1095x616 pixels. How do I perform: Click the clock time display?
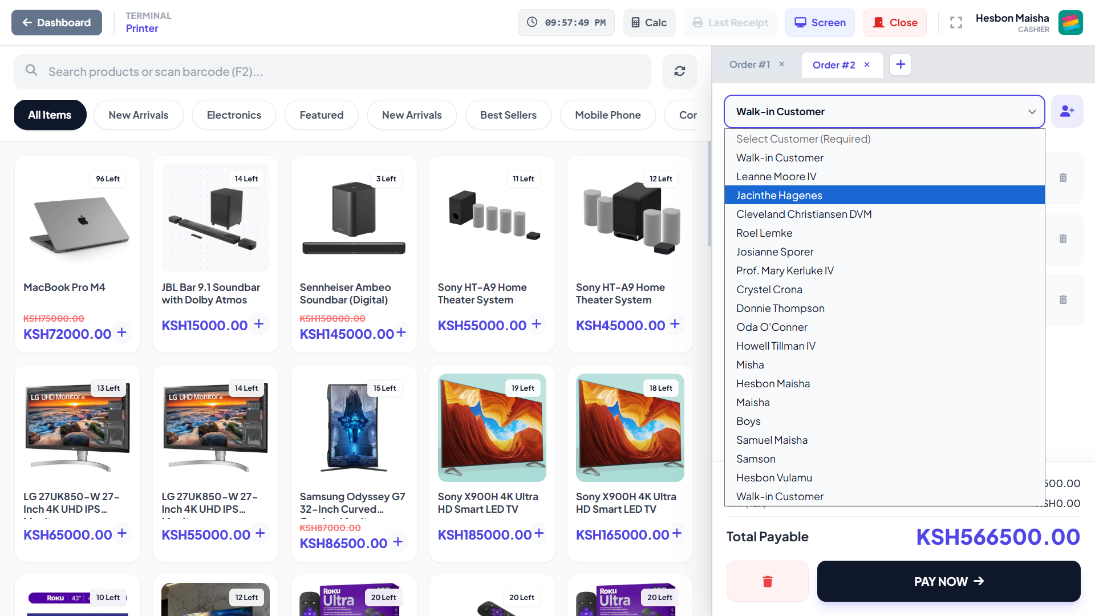566,23
